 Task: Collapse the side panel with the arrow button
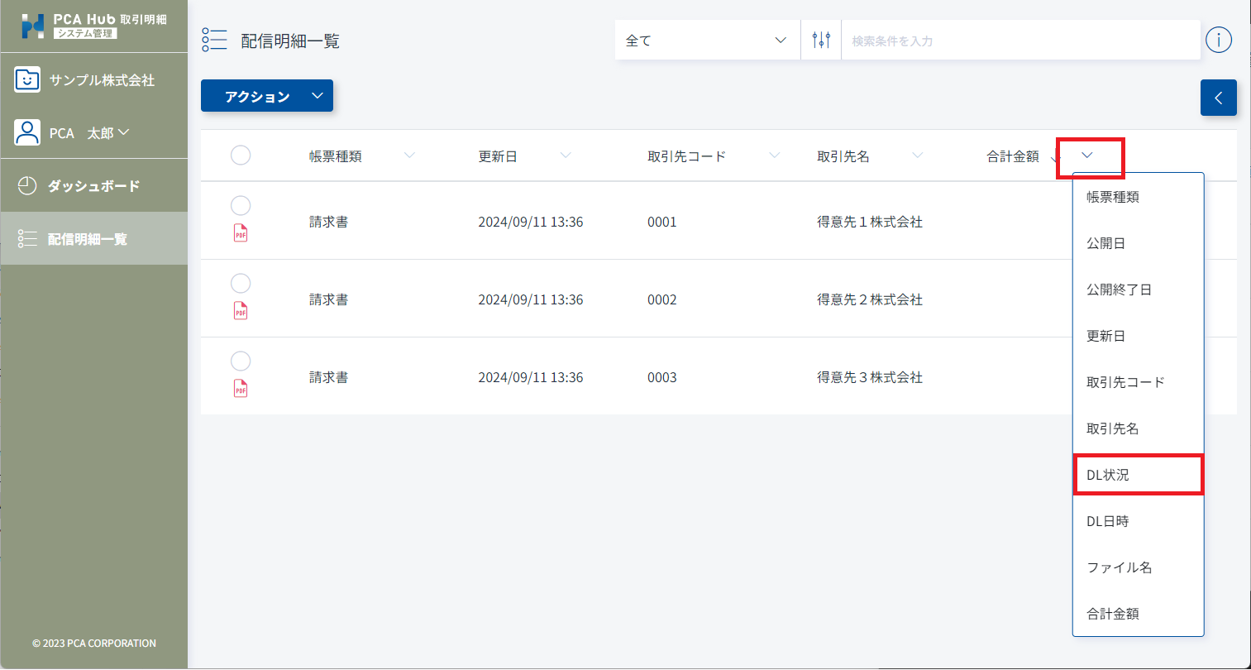pyautogui.click(x=1219, y=98)
